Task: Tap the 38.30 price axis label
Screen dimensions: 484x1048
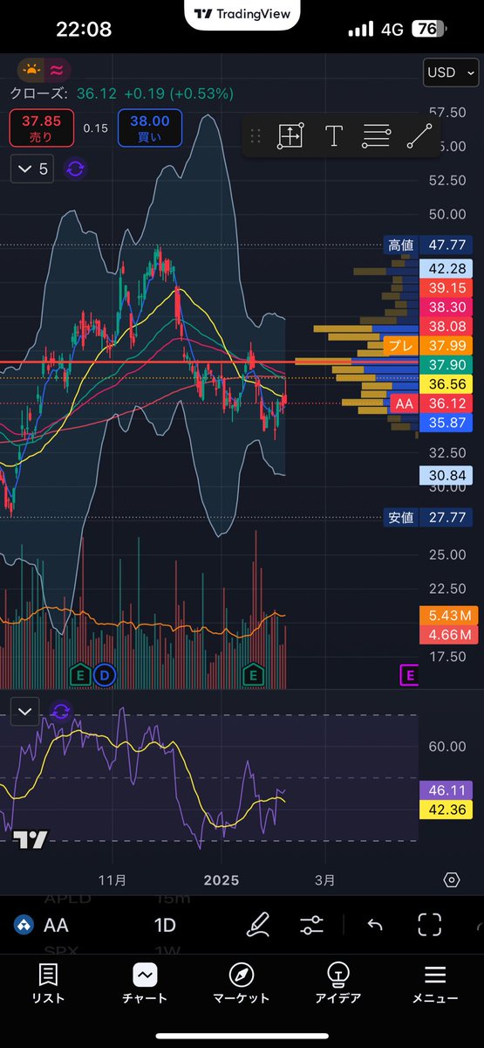Action: (446, 307)
